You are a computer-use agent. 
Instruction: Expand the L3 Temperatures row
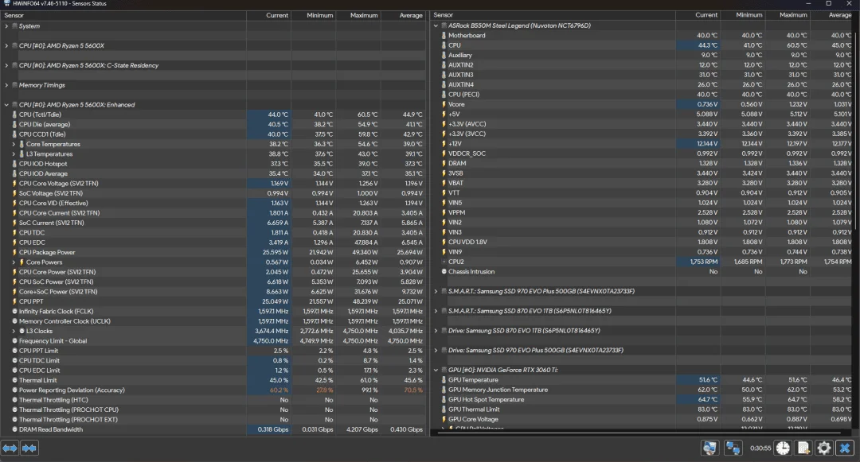click(14, 154)
